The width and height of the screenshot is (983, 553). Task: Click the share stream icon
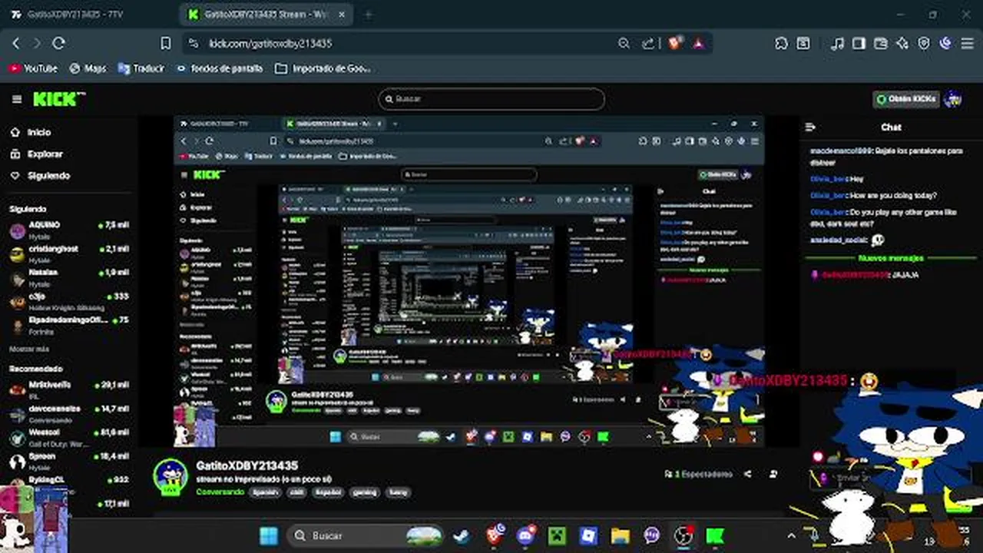pos(748,475)
